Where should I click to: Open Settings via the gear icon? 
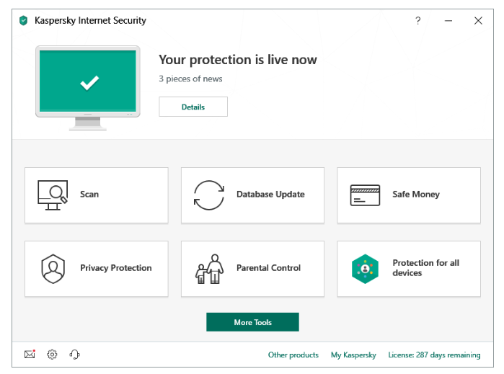52,355
